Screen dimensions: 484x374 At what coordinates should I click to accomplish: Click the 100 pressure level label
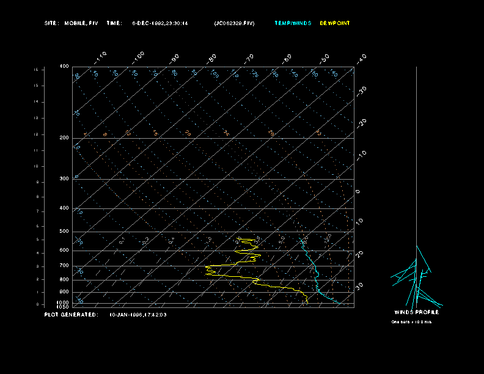tap(64, 67)
